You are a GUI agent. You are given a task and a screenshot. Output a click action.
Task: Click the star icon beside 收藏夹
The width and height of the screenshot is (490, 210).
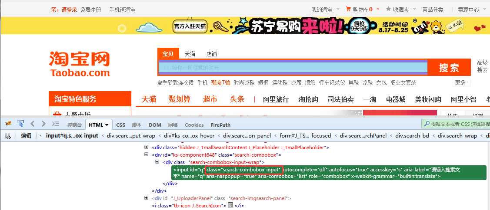click(x=388, y=9)
